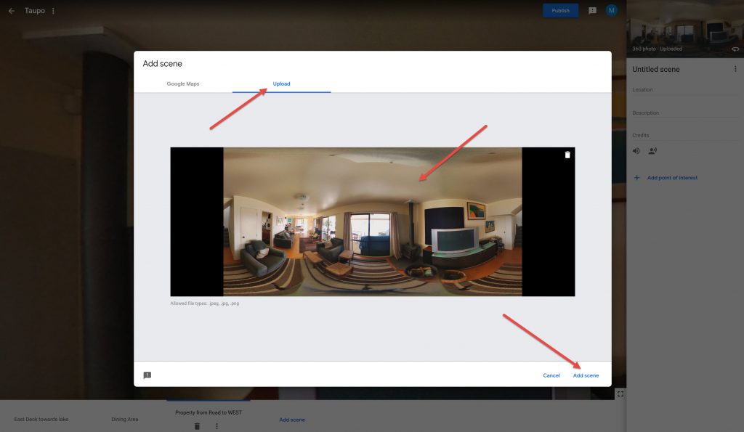
Task: Click Add point of interest
Action: [x=671, y=178]
